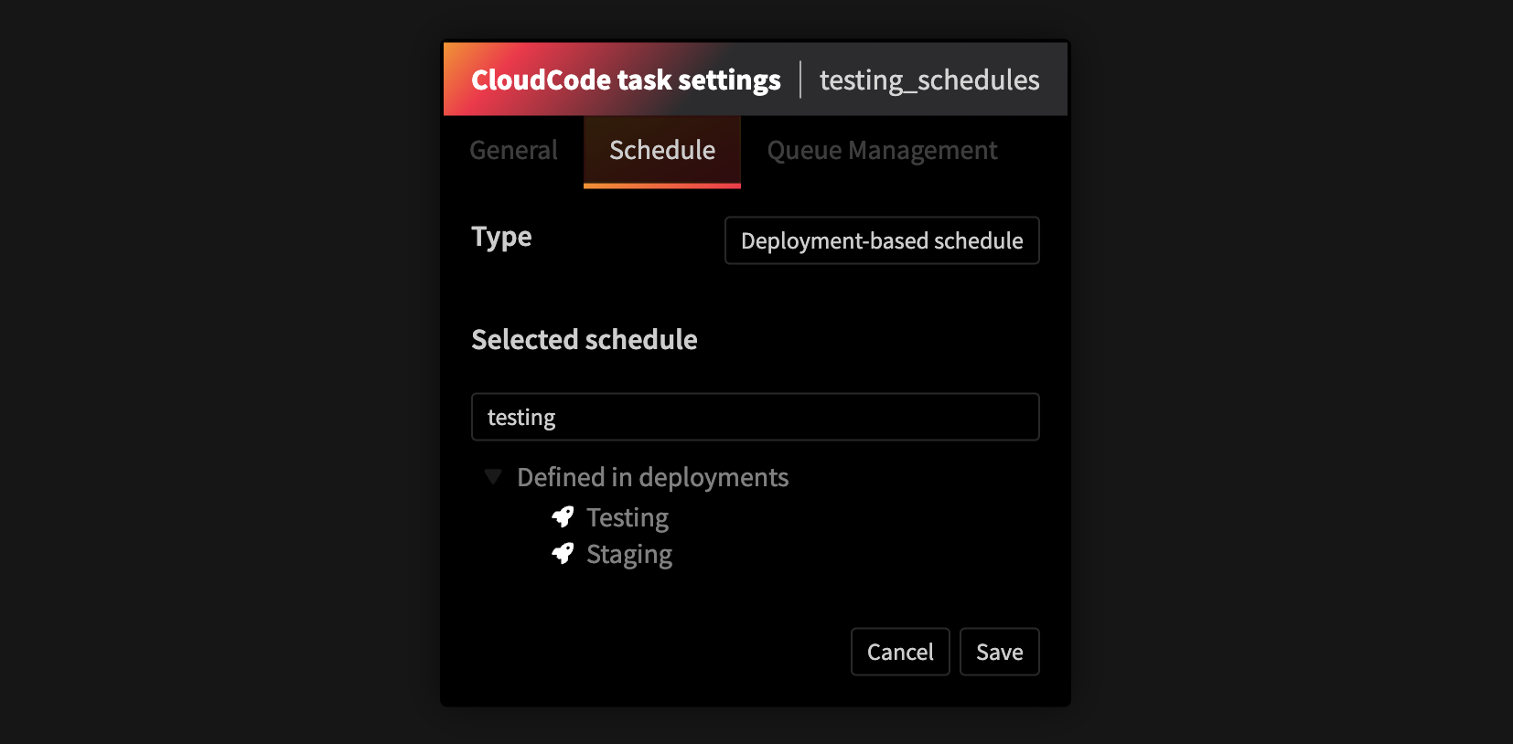
Task: Click the Defined in deployments label
Action: coord(652,477)
